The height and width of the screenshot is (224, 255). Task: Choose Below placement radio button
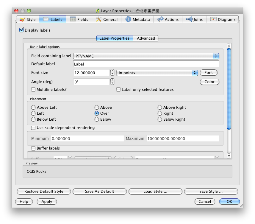point(97,119)
